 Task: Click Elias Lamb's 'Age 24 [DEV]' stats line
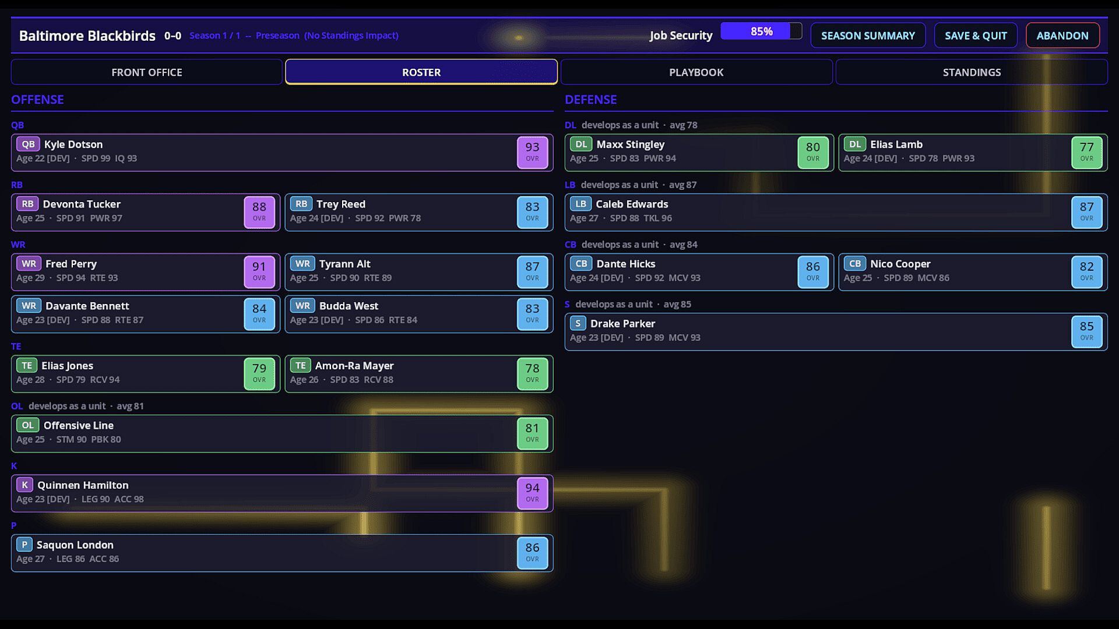[x=909, y=158]
